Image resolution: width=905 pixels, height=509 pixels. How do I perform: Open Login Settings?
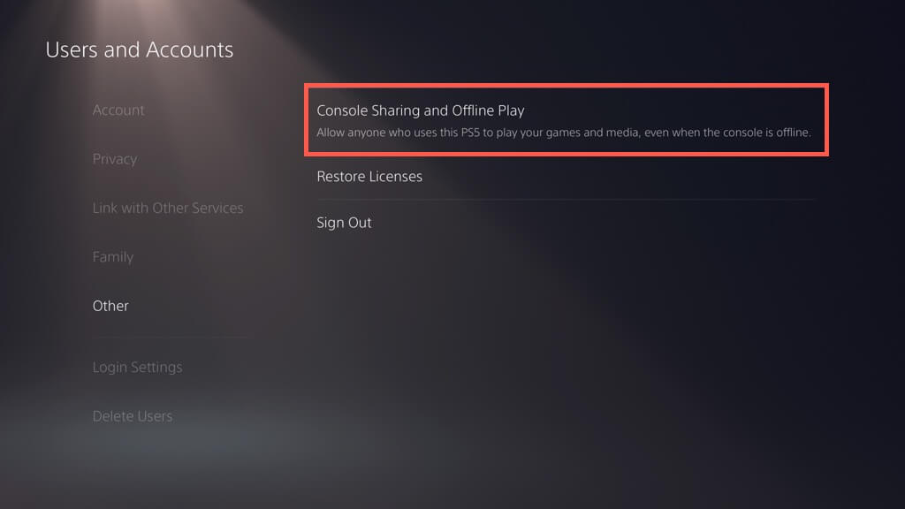pyautogui.click(x=137, y=367)
